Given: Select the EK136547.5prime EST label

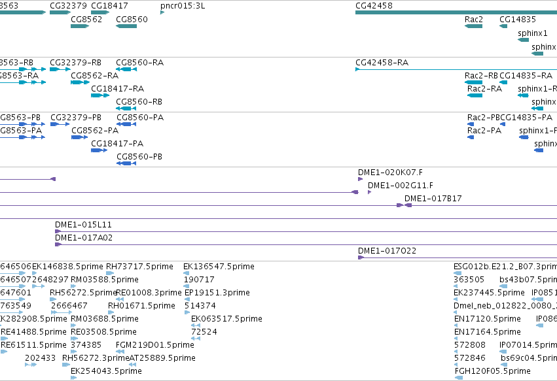Looking at the screenshot, I should 219,267.
